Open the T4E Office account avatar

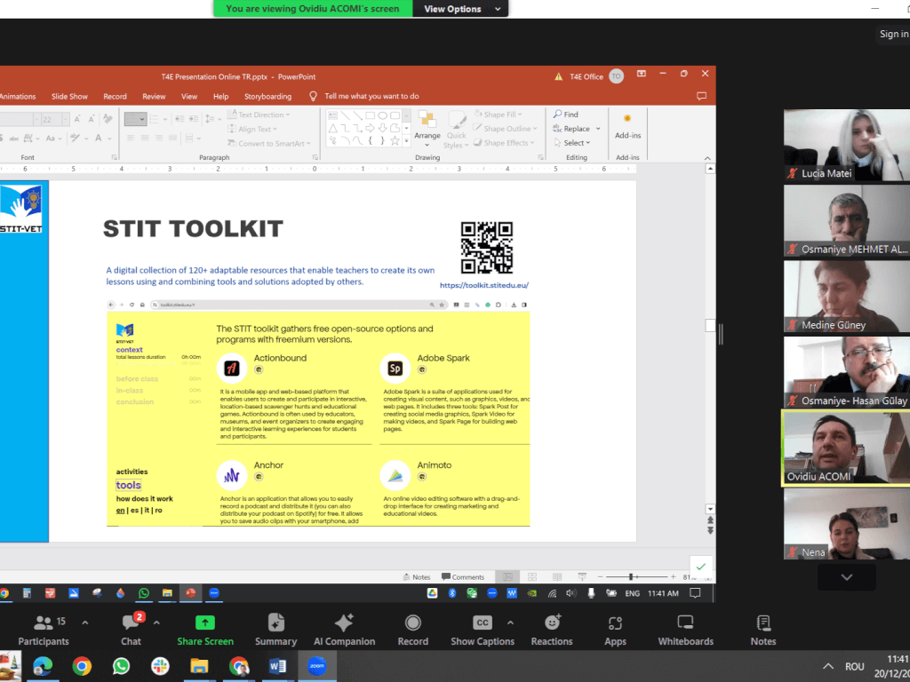click(x=617, y=76)
